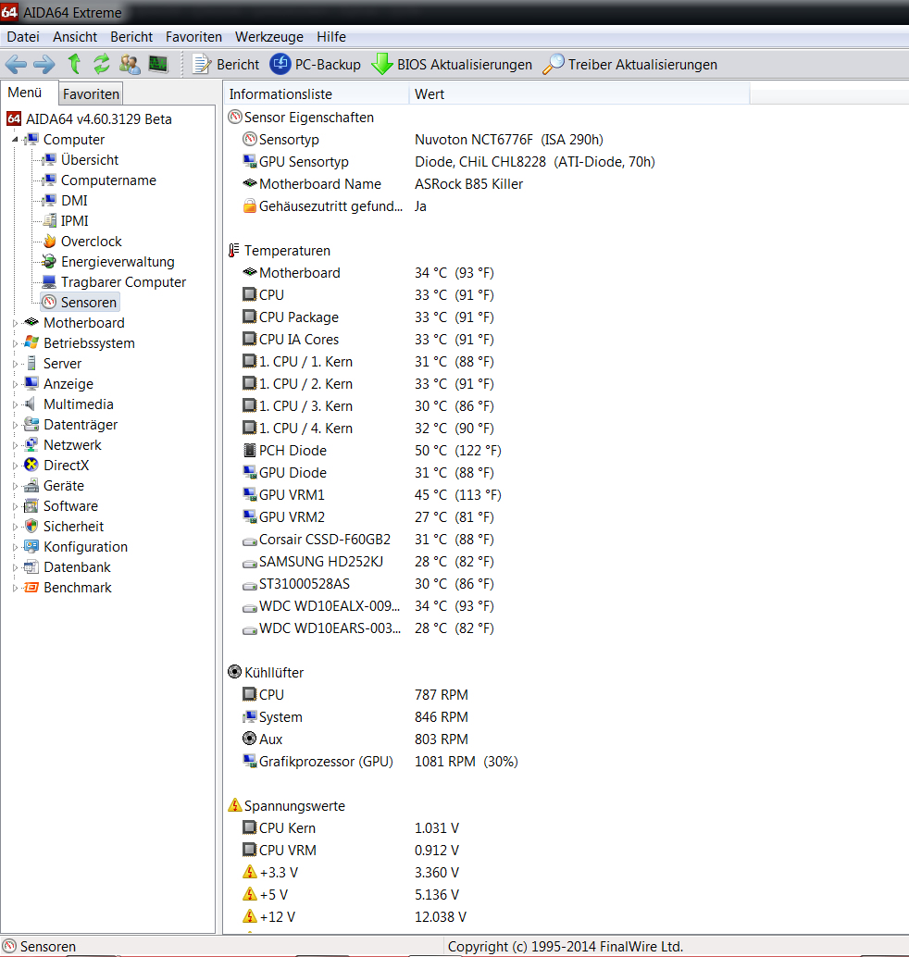This screenshot has height=957, width=909.
Task: Click the green Up arrow icon
Action: [x=74, y=64]
